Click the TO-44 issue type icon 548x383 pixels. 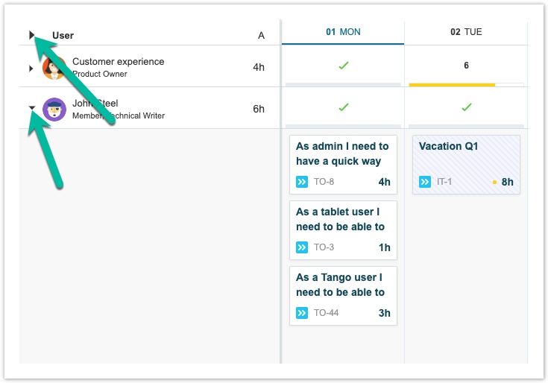pos(301,313)
